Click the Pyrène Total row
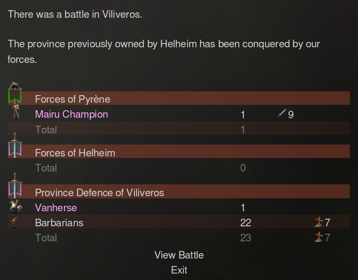Image resolution: width=358 pixels, height=280 pixels. (179, 128)
